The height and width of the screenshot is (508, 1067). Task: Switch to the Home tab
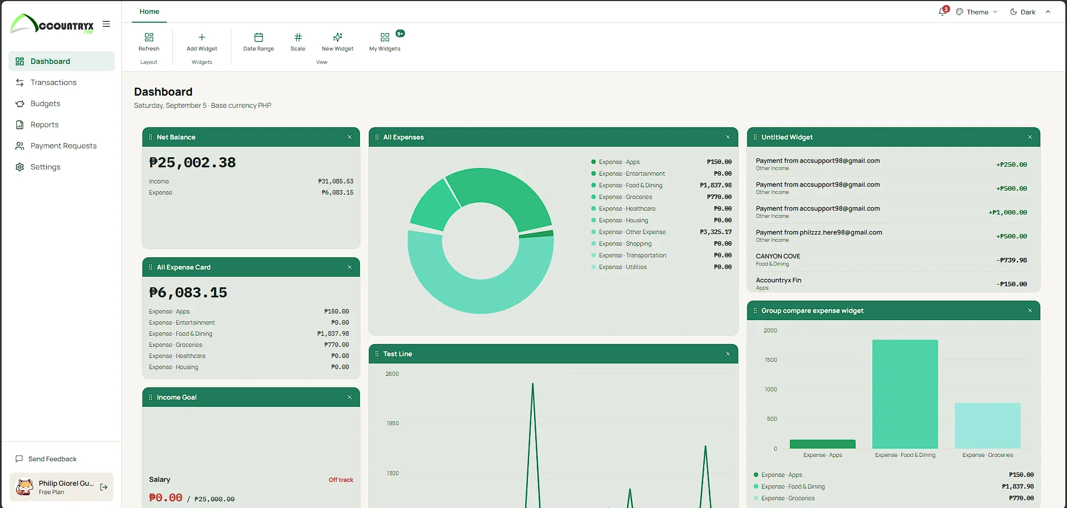(x=149, y=12)
